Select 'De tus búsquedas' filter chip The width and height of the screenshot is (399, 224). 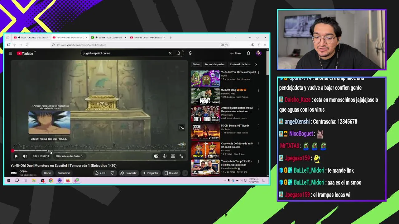(215, 64)
